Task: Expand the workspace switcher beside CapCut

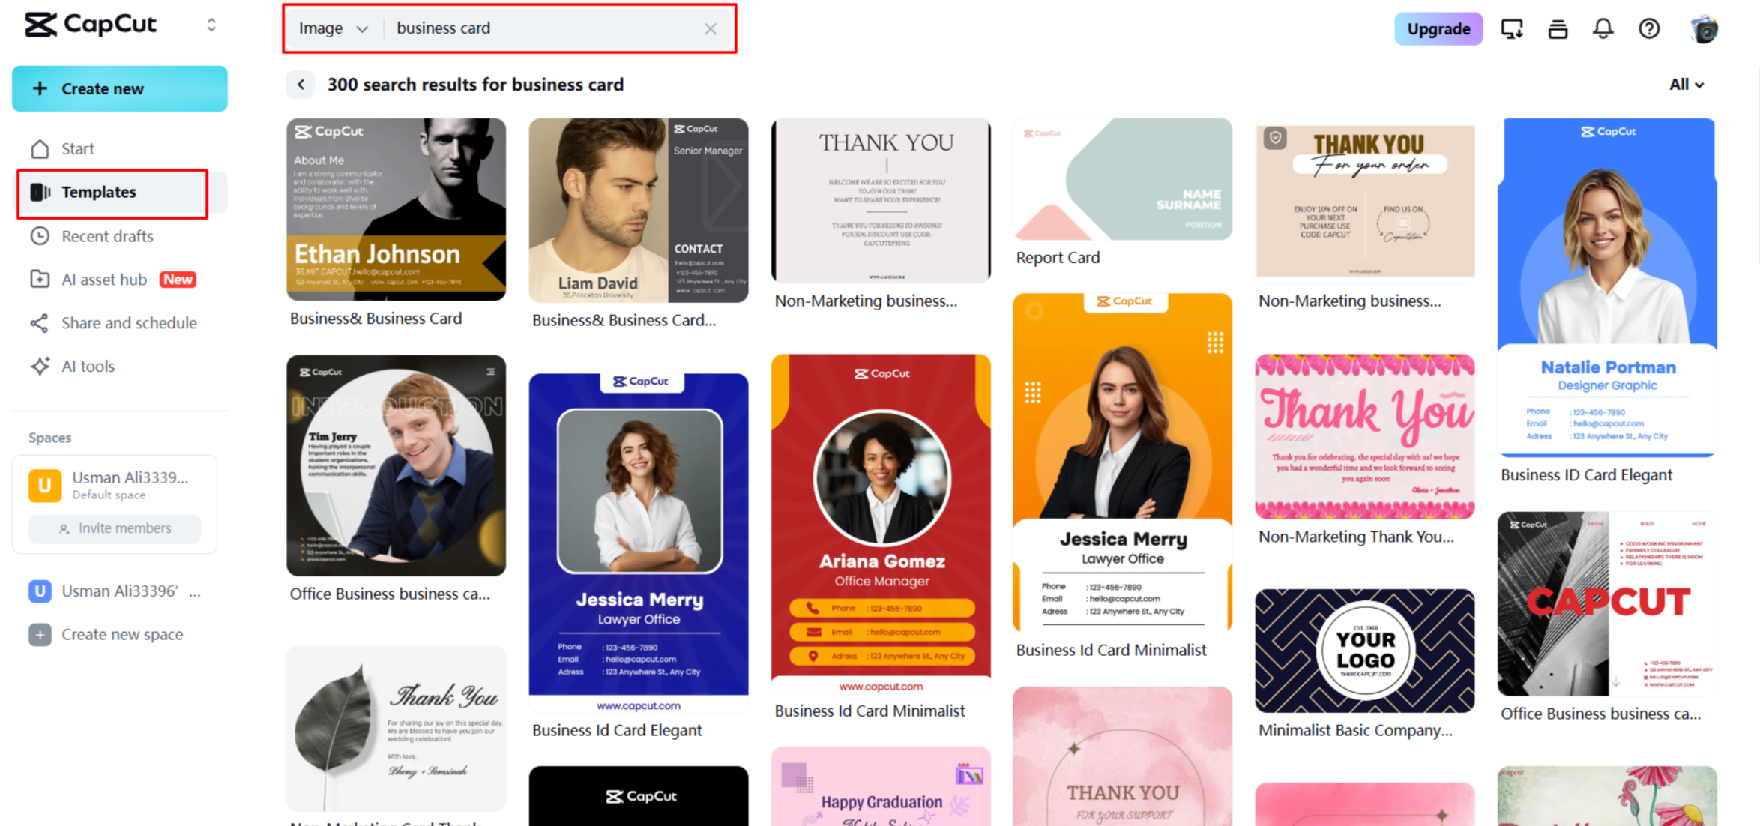Action: pyautogui.click(x=211, y=25)
